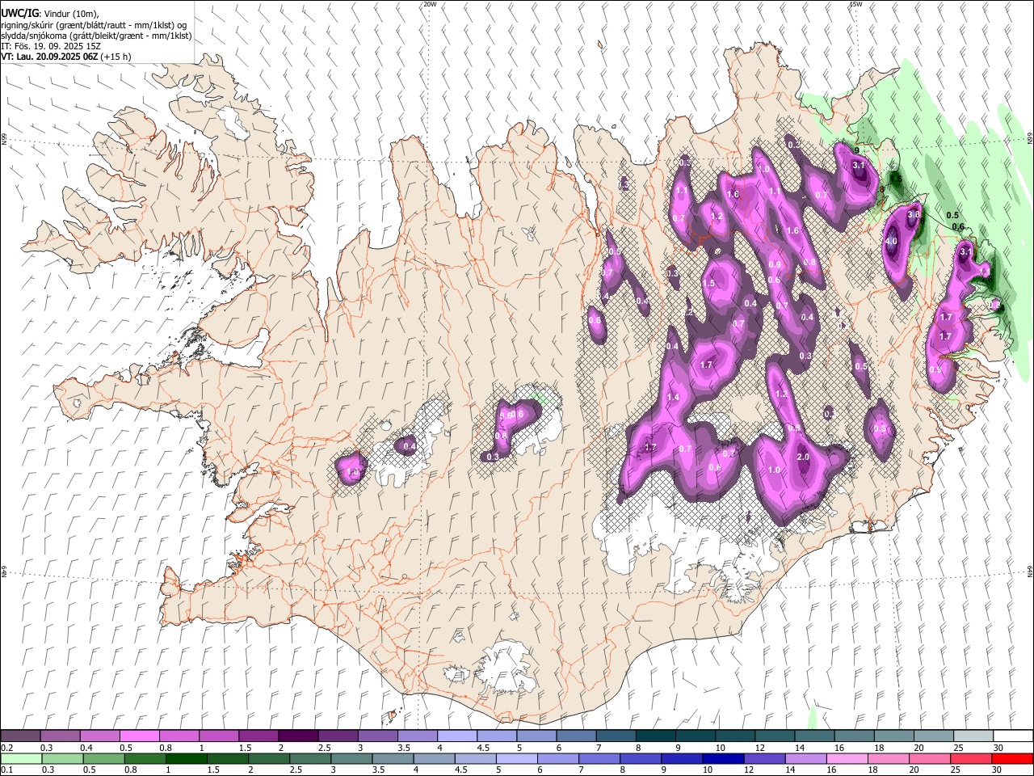Click the 3.8 precipitation value on the map
This screenshot has height=776, width=1034.
point(914,216)
